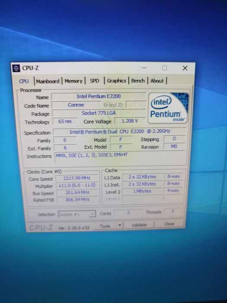The width and height of the screenshot is (227, 303).
Task: Click the Intel Pentium inside logo
Action: pos(168,108)
